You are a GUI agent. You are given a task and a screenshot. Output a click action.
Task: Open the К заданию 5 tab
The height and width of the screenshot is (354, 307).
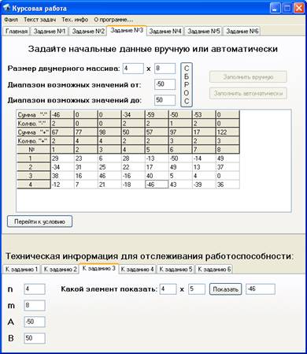coord(176,269)
